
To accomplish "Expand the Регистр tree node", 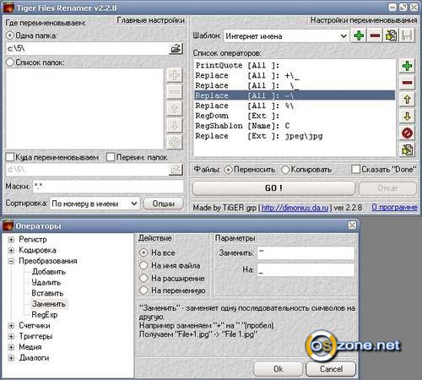I will [11, 240].
